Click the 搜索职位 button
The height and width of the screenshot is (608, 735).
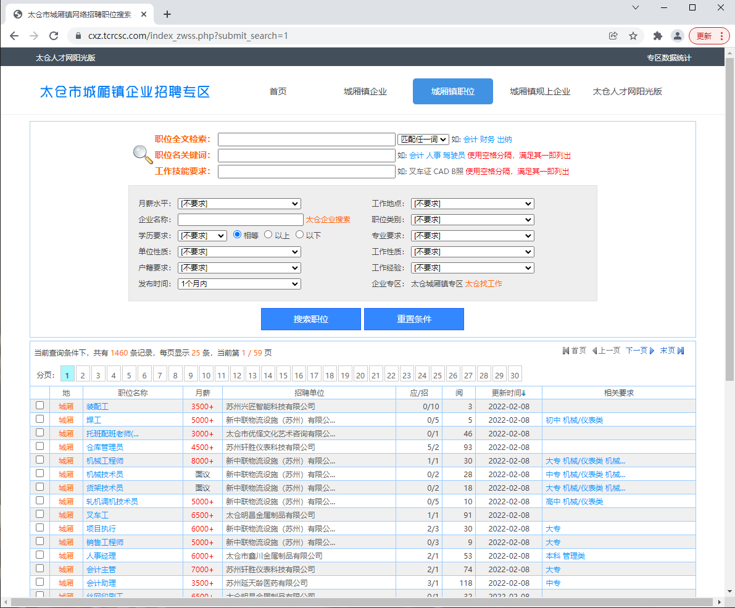(310, 319)
